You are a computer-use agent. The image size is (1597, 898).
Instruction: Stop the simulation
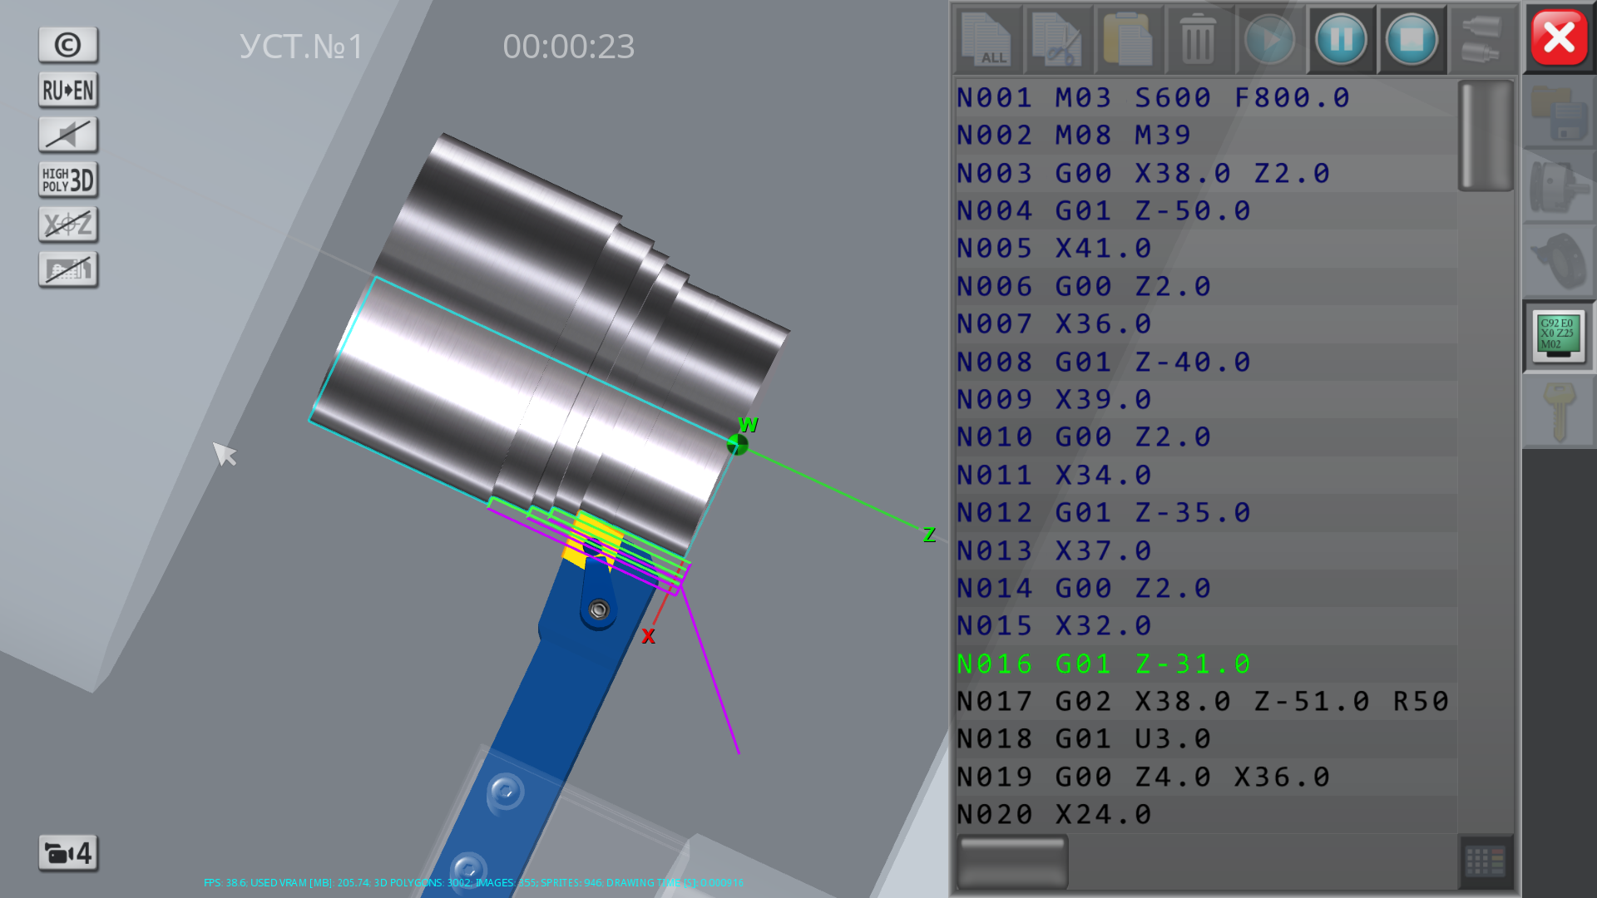1411,39
